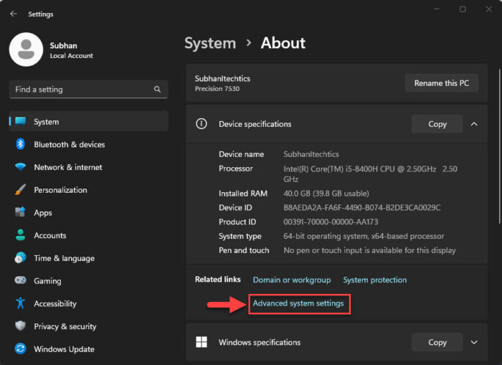Click the Time & language globe icon
Image resolution: width=502 pixels, height=365 pixels.
21,257
